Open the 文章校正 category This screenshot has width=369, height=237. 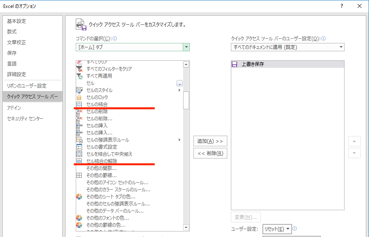(x=32, y=43)
